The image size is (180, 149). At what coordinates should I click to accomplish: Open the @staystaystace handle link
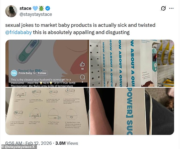click(35, 14)
